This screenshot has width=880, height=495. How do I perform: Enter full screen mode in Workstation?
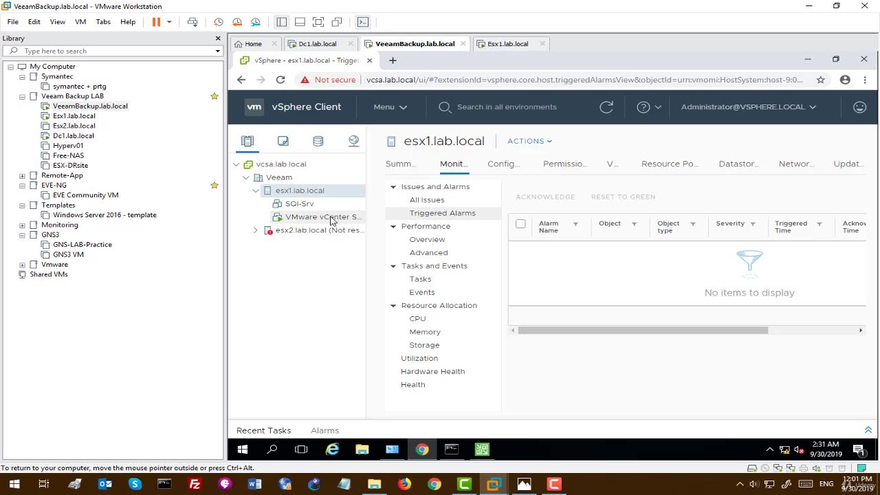click(x=318, y=22)
